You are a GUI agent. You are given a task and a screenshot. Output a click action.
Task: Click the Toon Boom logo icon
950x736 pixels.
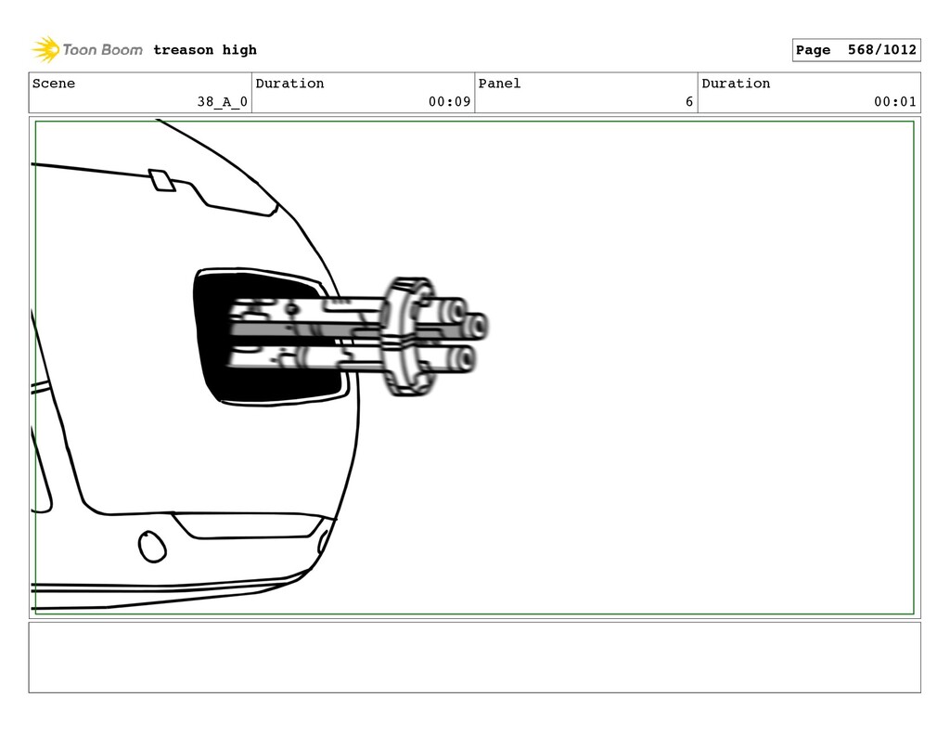coord(45,50)
